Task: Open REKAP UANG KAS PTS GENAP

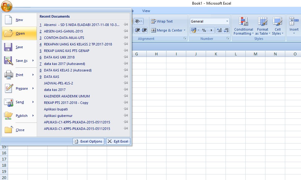Action: click(67, 51)
